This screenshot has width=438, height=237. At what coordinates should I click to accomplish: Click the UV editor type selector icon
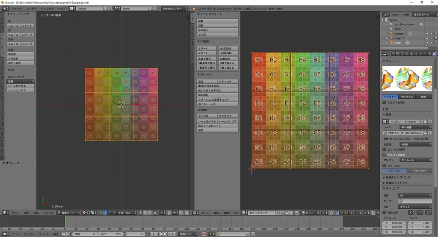point(196,213)
